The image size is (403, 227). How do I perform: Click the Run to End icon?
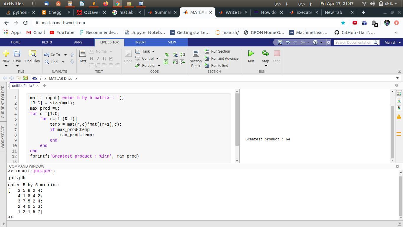tap(207, 66)
